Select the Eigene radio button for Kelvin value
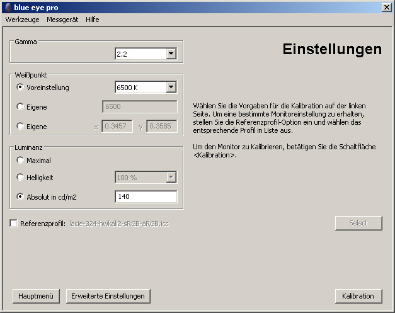This screenshot has height=313, width=395. coord(20,107)
